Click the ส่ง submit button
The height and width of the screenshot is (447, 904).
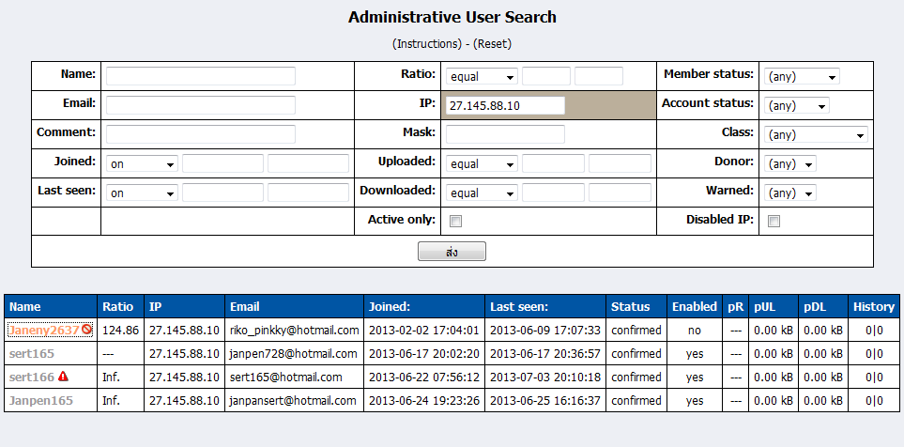point(452,252)
